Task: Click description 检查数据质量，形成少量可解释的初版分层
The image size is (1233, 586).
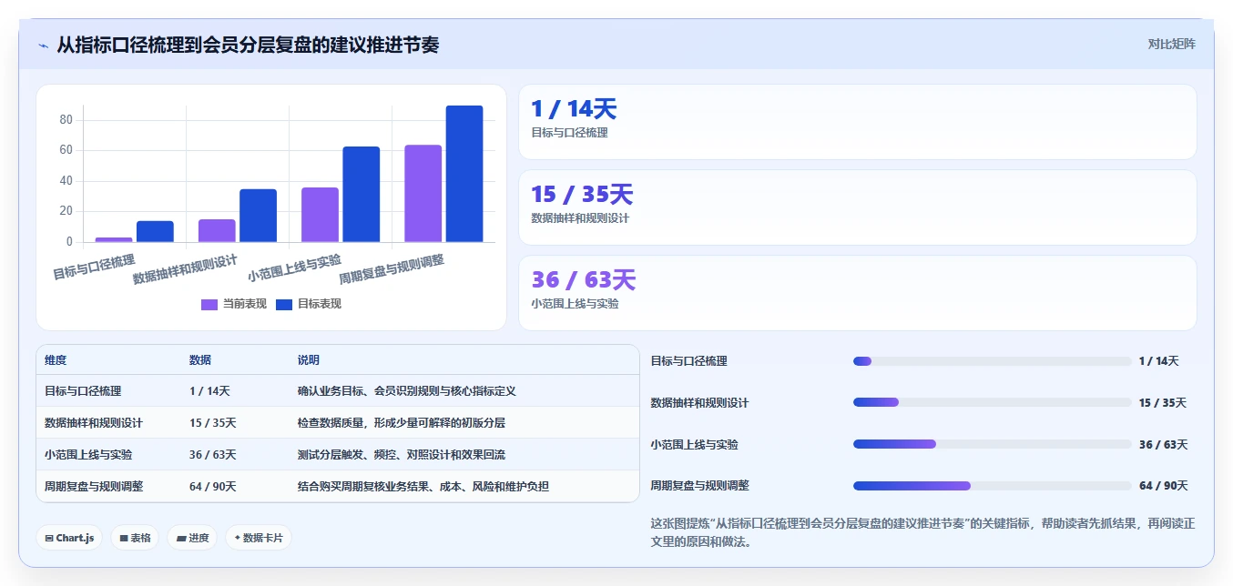Action: (402, 423)
